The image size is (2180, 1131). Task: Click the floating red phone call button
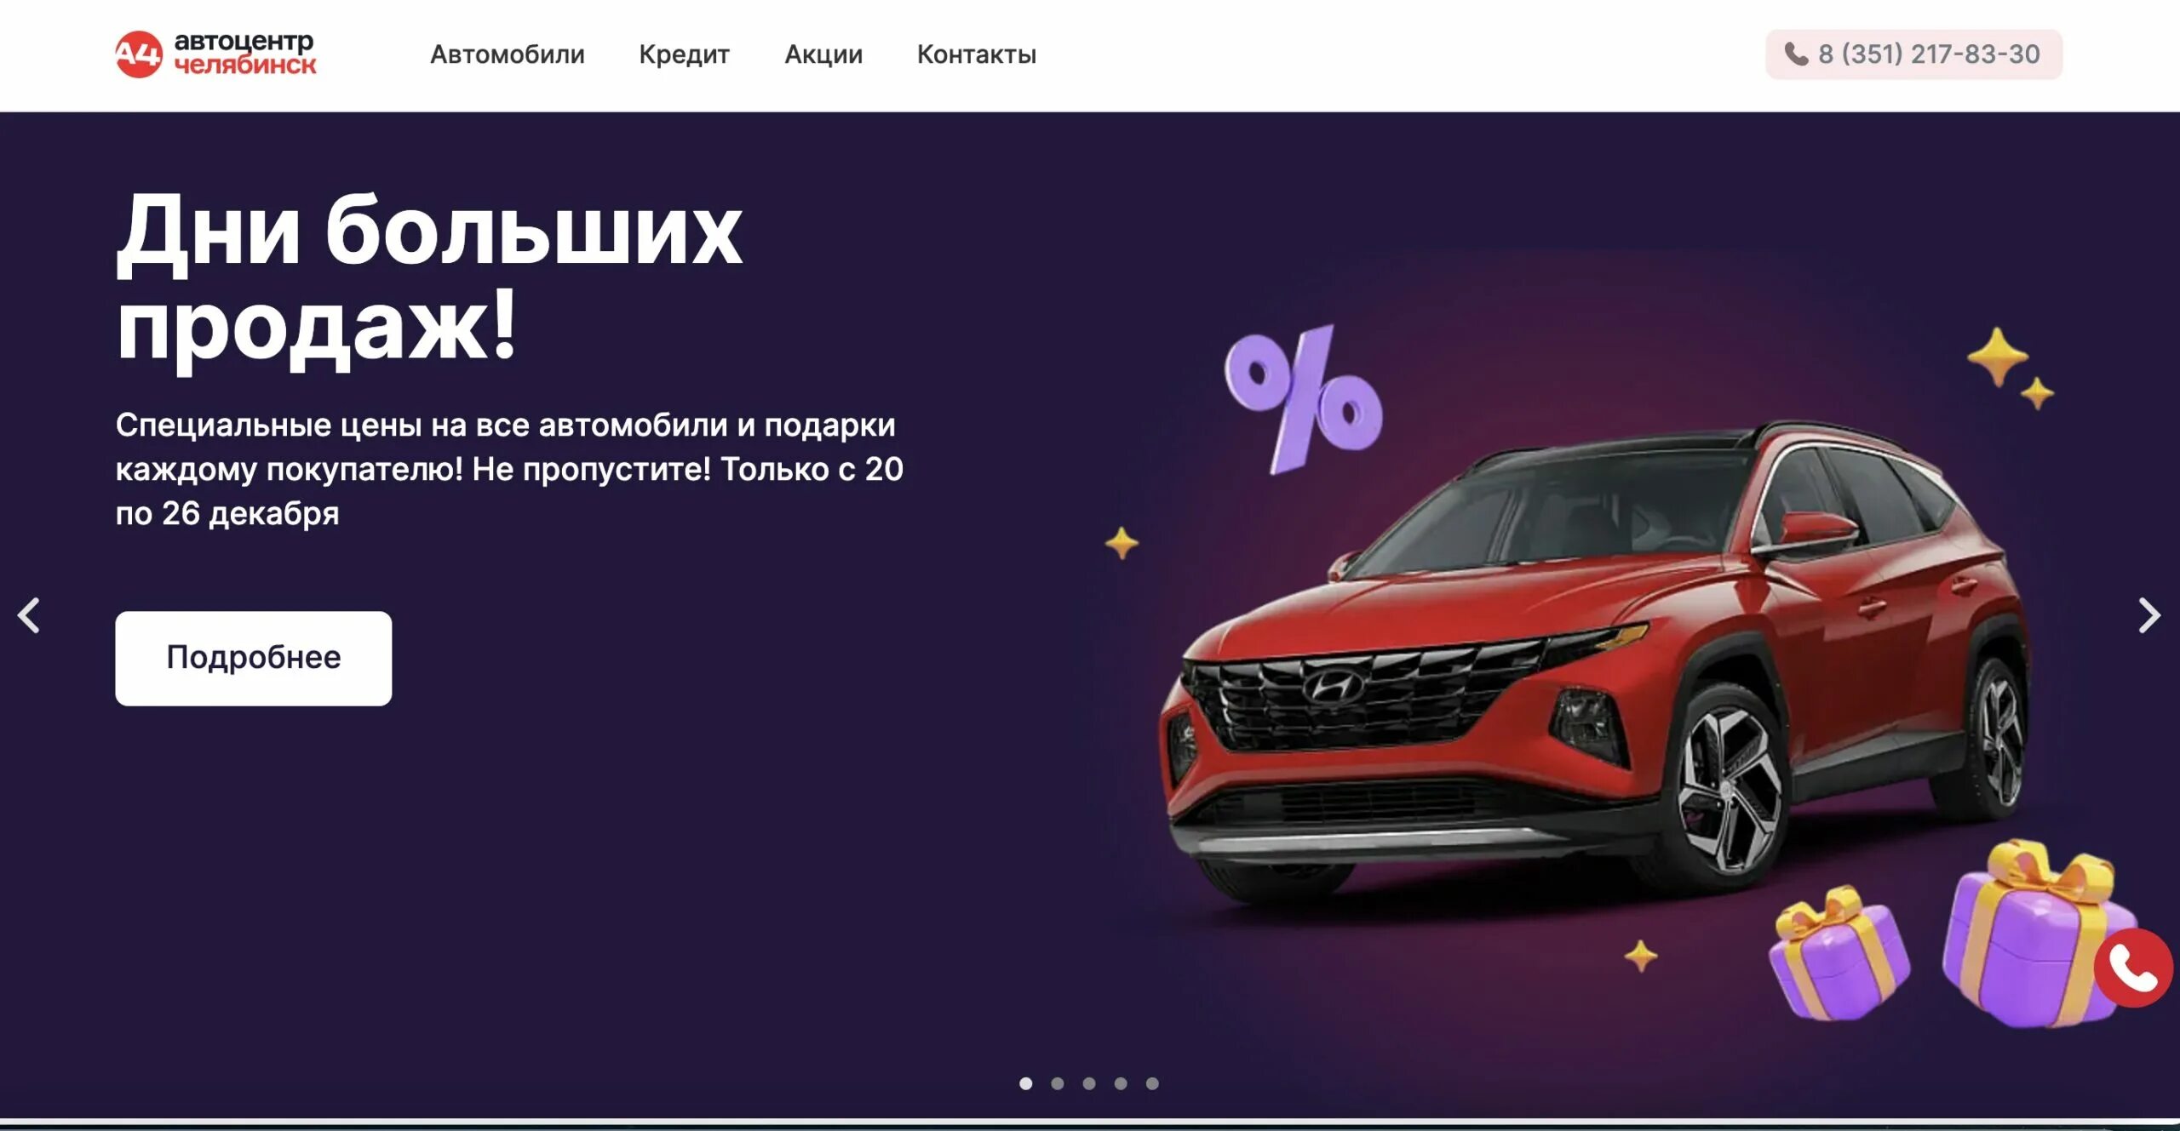point(2133,968)
